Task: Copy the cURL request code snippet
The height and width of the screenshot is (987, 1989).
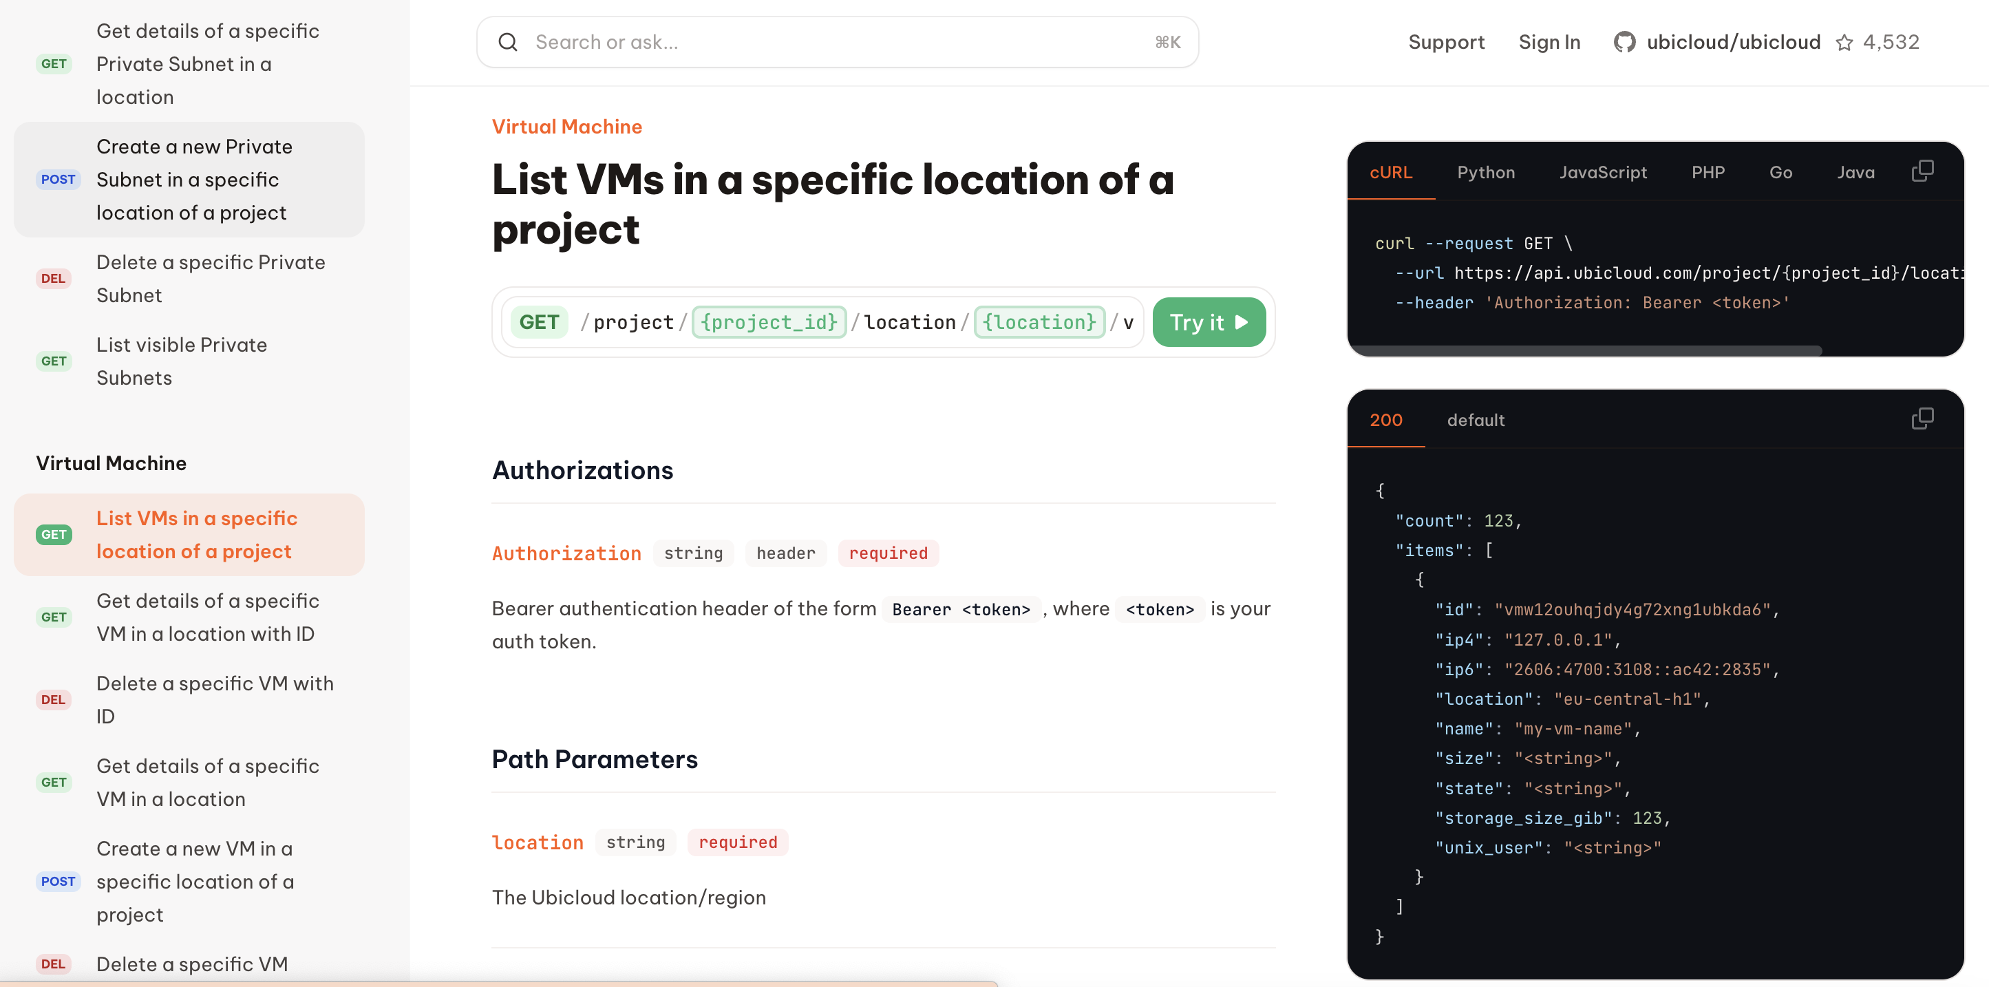Action: 1922,171
